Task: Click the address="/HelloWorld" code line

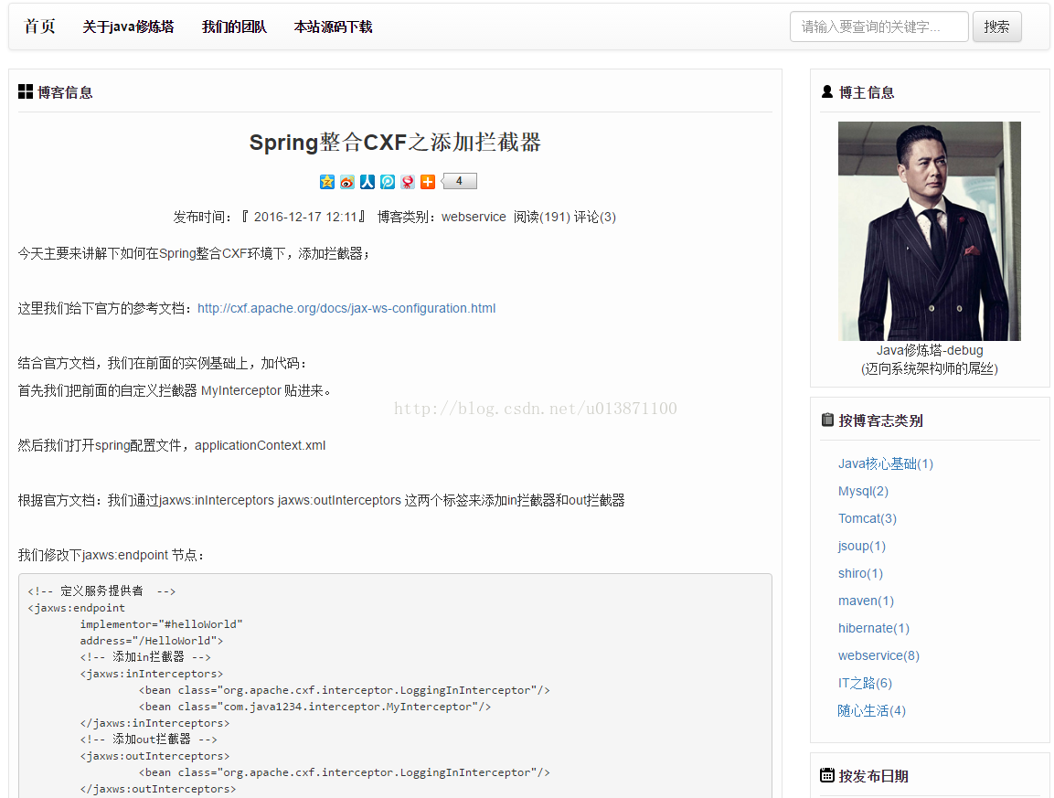Action: 151,641
